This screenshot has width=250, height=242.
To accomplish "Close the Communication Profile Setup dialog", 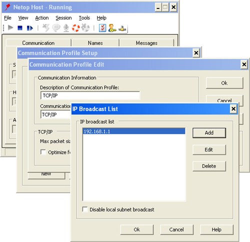I will point(196,53).
